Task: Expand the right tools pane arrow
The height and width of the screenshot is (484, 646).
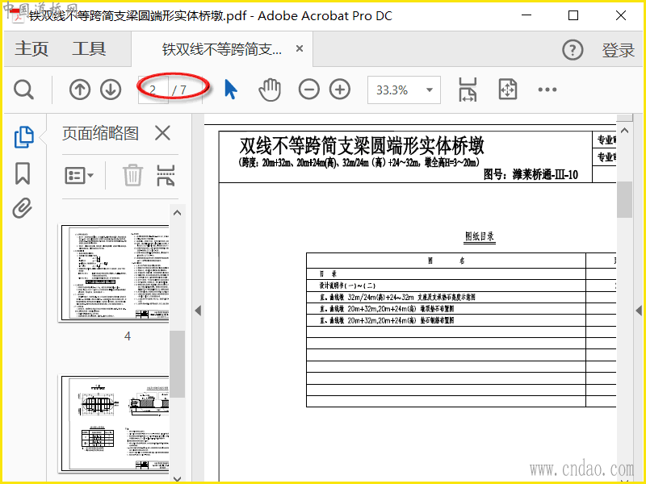Action: [639, 311]
